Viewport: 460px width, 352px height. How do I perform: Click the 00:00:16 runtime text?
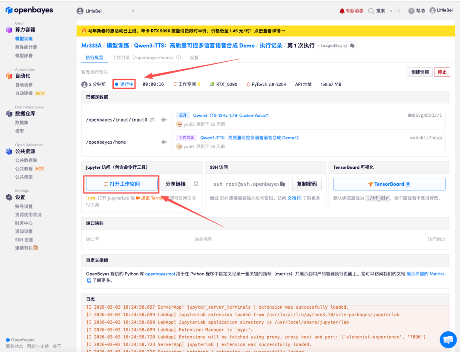point(153,84)
